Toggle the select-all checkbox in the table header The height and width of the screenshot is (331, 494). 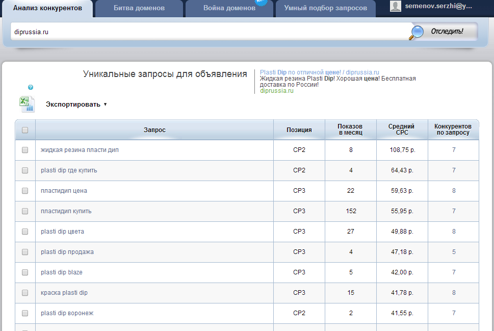point(25,130)
